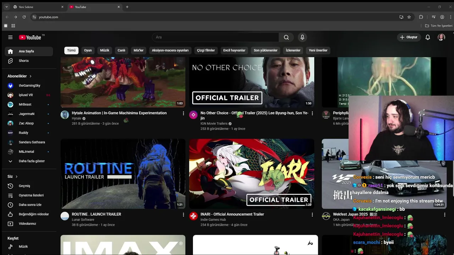Select the Yeni öneriler chip
This screenshot has height=255, width=454.
318,50
